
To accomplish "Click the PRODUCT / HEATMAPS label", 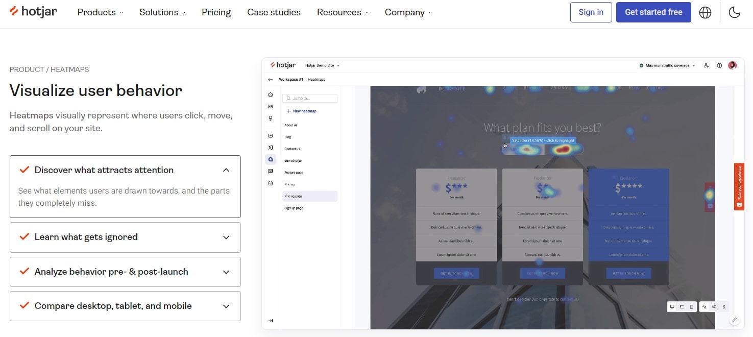I will (x=49, y=69).
